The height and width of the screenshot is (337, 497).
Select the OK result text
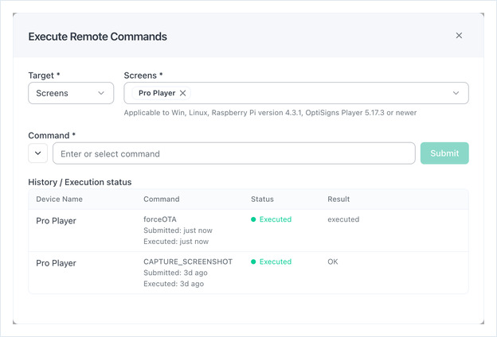[x=332, y=261]
